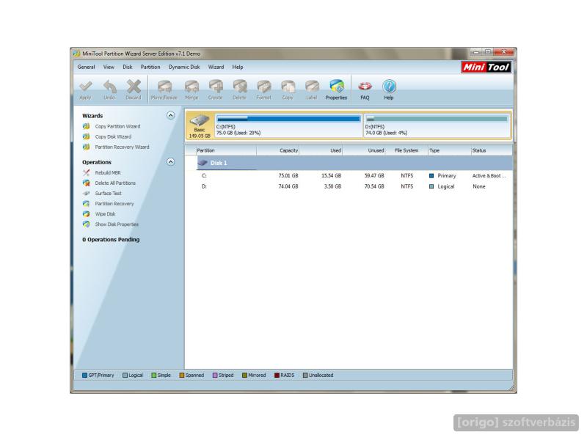This screenshot has height=440, width=587.
Task: Select the "75.01 GB" capacity cell
Action: (x=288, y=175)
